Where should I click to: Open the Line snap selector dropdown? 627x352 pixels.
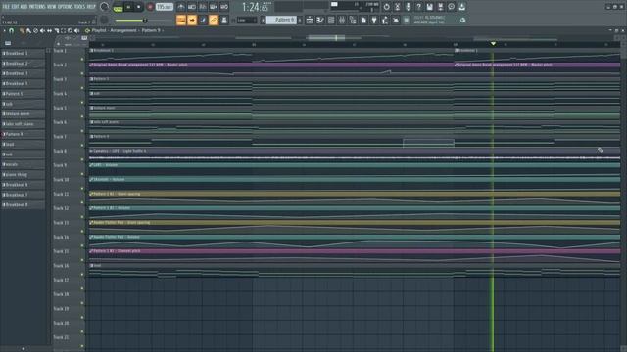click(x=247, y=20)
